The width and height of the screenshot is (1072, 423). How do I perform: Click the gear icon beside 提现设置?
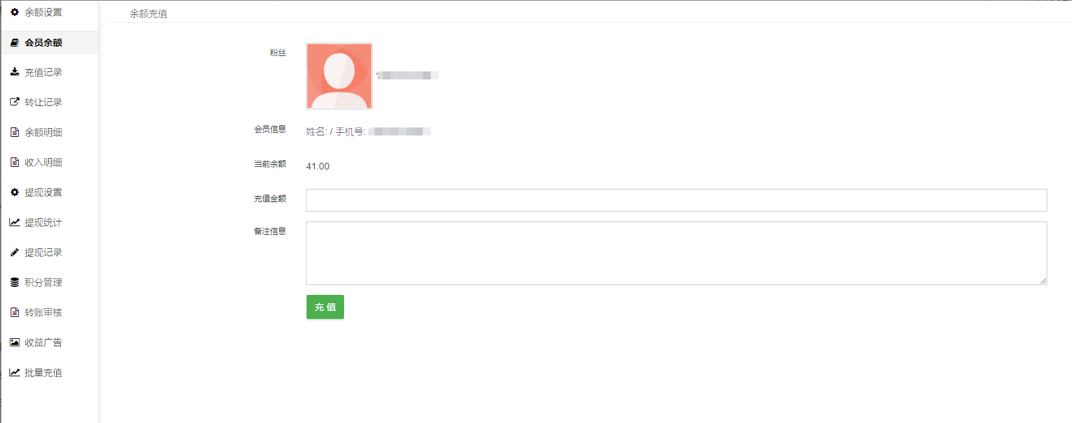click(x=15, y=192)
